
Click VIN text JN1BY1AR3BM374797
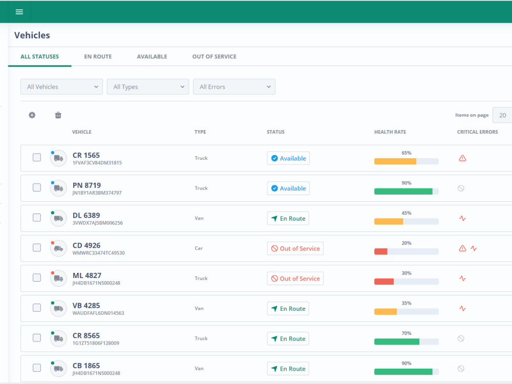[x=97, y=193]
